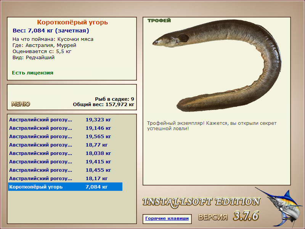The image size is (305, 229).
Task: Click the Есть лицензия status text
Action: coord(33,73)
